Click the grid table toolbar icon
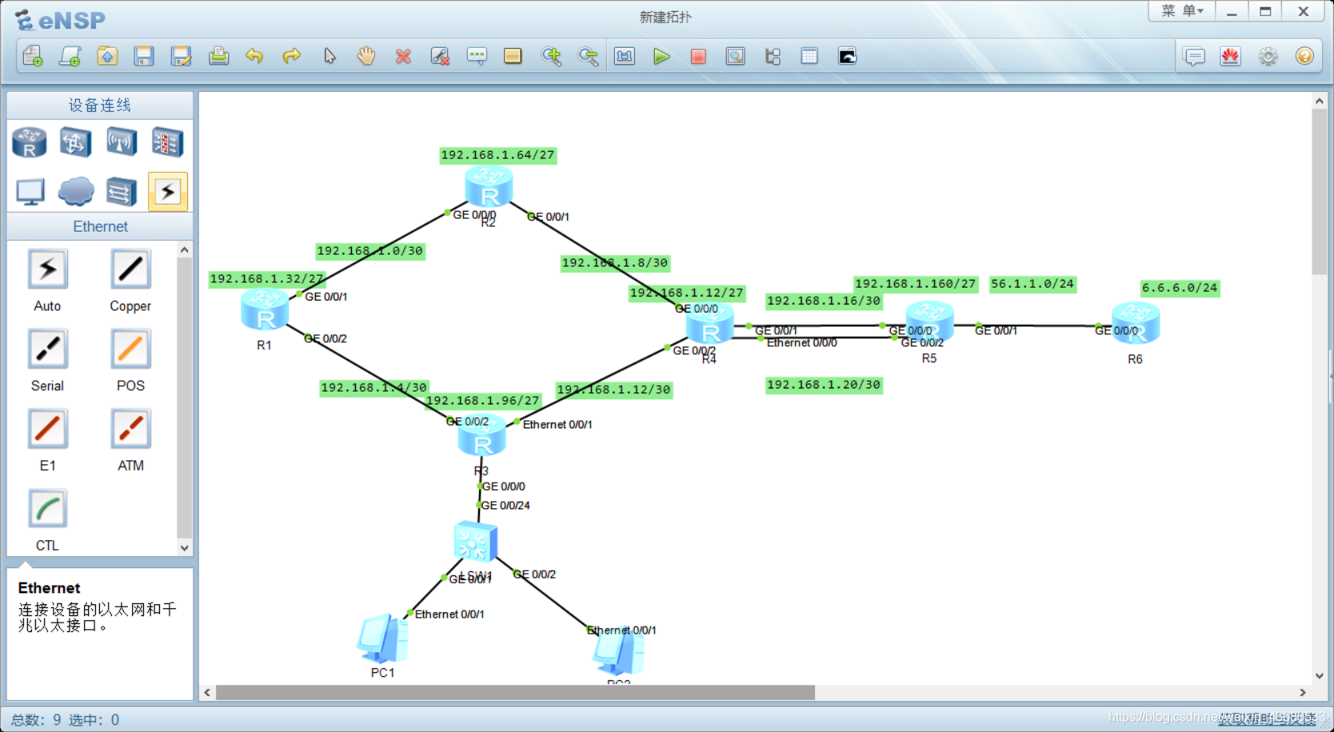Image resolution: width=1334 pixels, height=732 pixels. pos(809,56)
